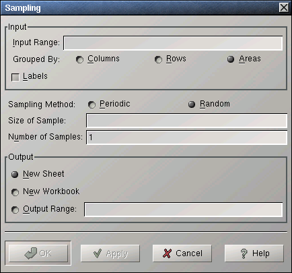This screenshot has height=273, width=292.
Task: Click the OK arrow icon
Action: point(31,253)
